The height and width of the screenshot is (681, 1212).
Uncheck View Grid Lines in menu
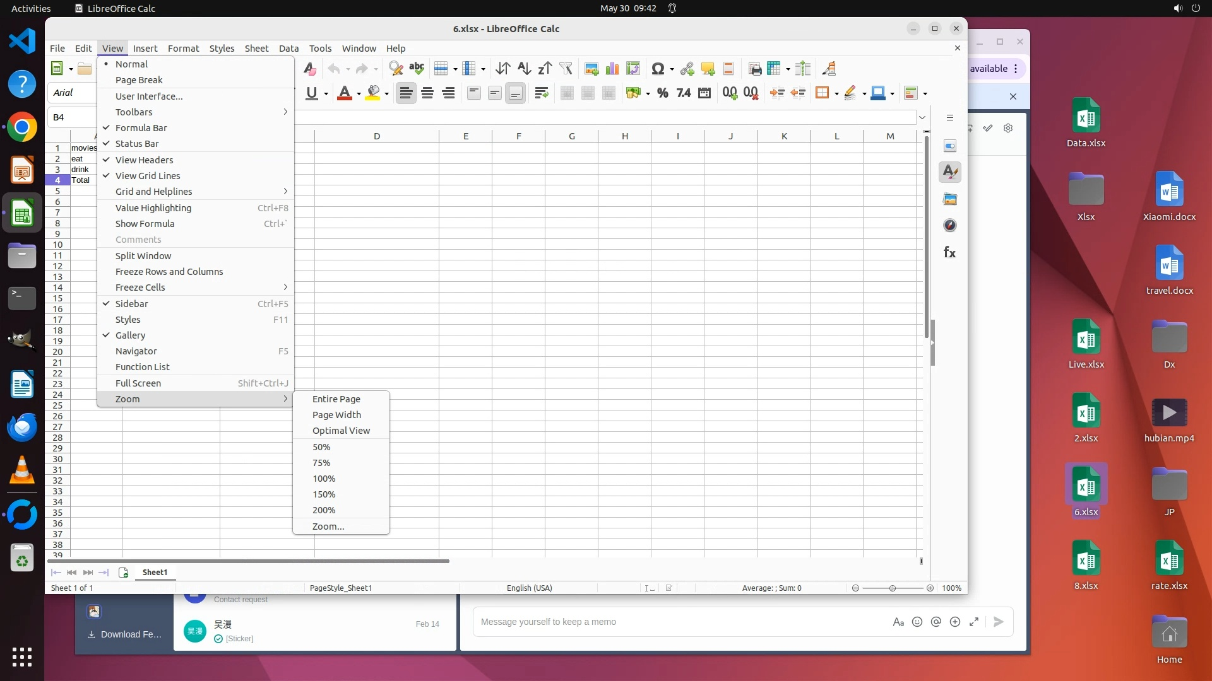point(147,176)
